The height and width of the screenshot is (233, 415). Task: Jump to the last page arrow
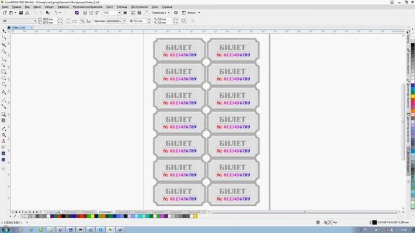point(37,212)
